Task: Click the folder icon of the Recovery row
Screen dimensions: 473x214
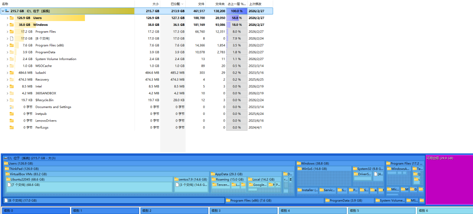Action: (x=11, y=79)
